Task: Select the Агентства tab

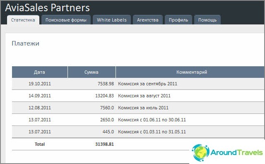Action: pyautogui.click(x=148, y=20)
